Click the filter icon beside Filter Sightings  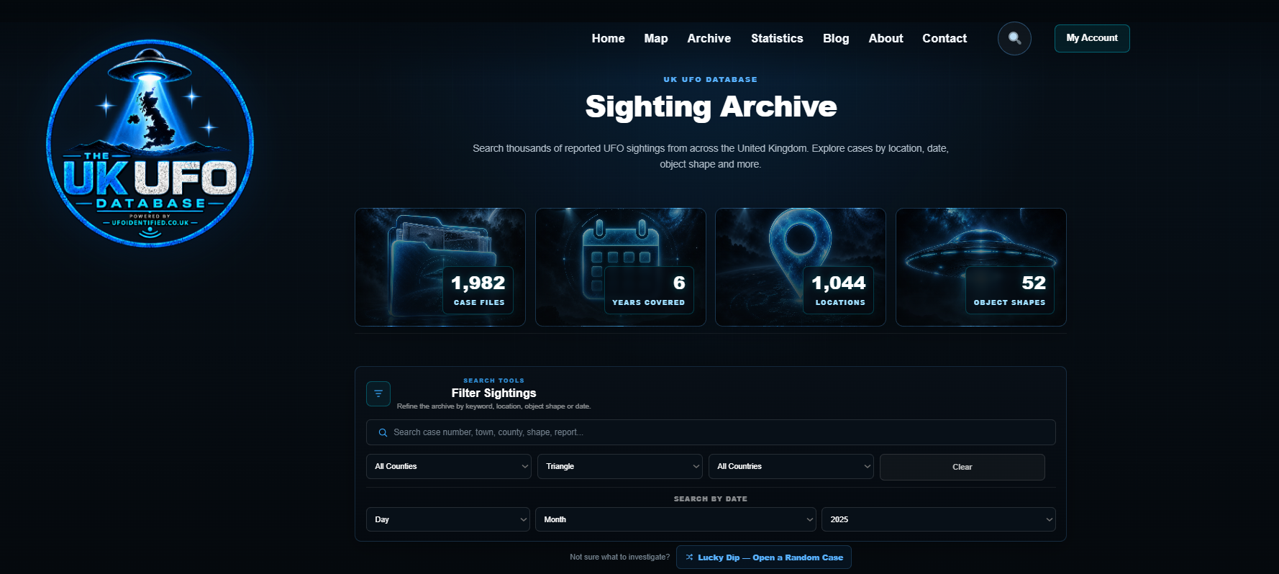(x=378, y=393)
